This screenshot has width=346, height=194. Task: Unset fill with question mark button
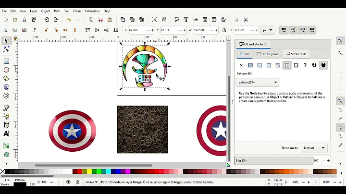(x=305, y=65)
